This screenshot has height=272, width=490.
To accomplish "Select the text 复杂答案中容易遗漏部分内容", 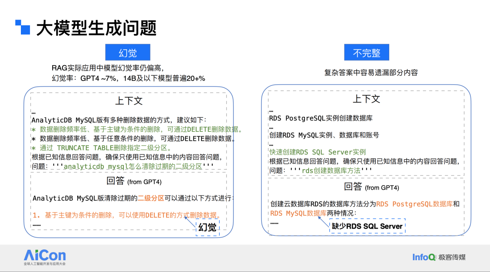I will click(x=371, y=72).
